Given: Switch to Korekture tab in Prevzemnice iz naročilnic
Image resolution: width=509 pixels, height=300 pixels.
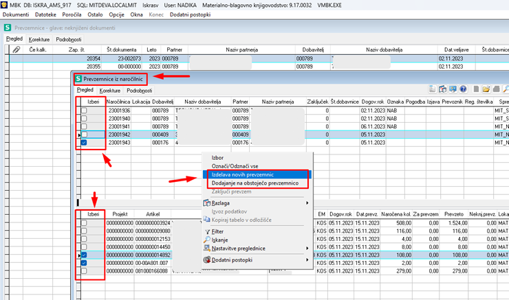Looking at the screenshot, I should click(110, 91).
